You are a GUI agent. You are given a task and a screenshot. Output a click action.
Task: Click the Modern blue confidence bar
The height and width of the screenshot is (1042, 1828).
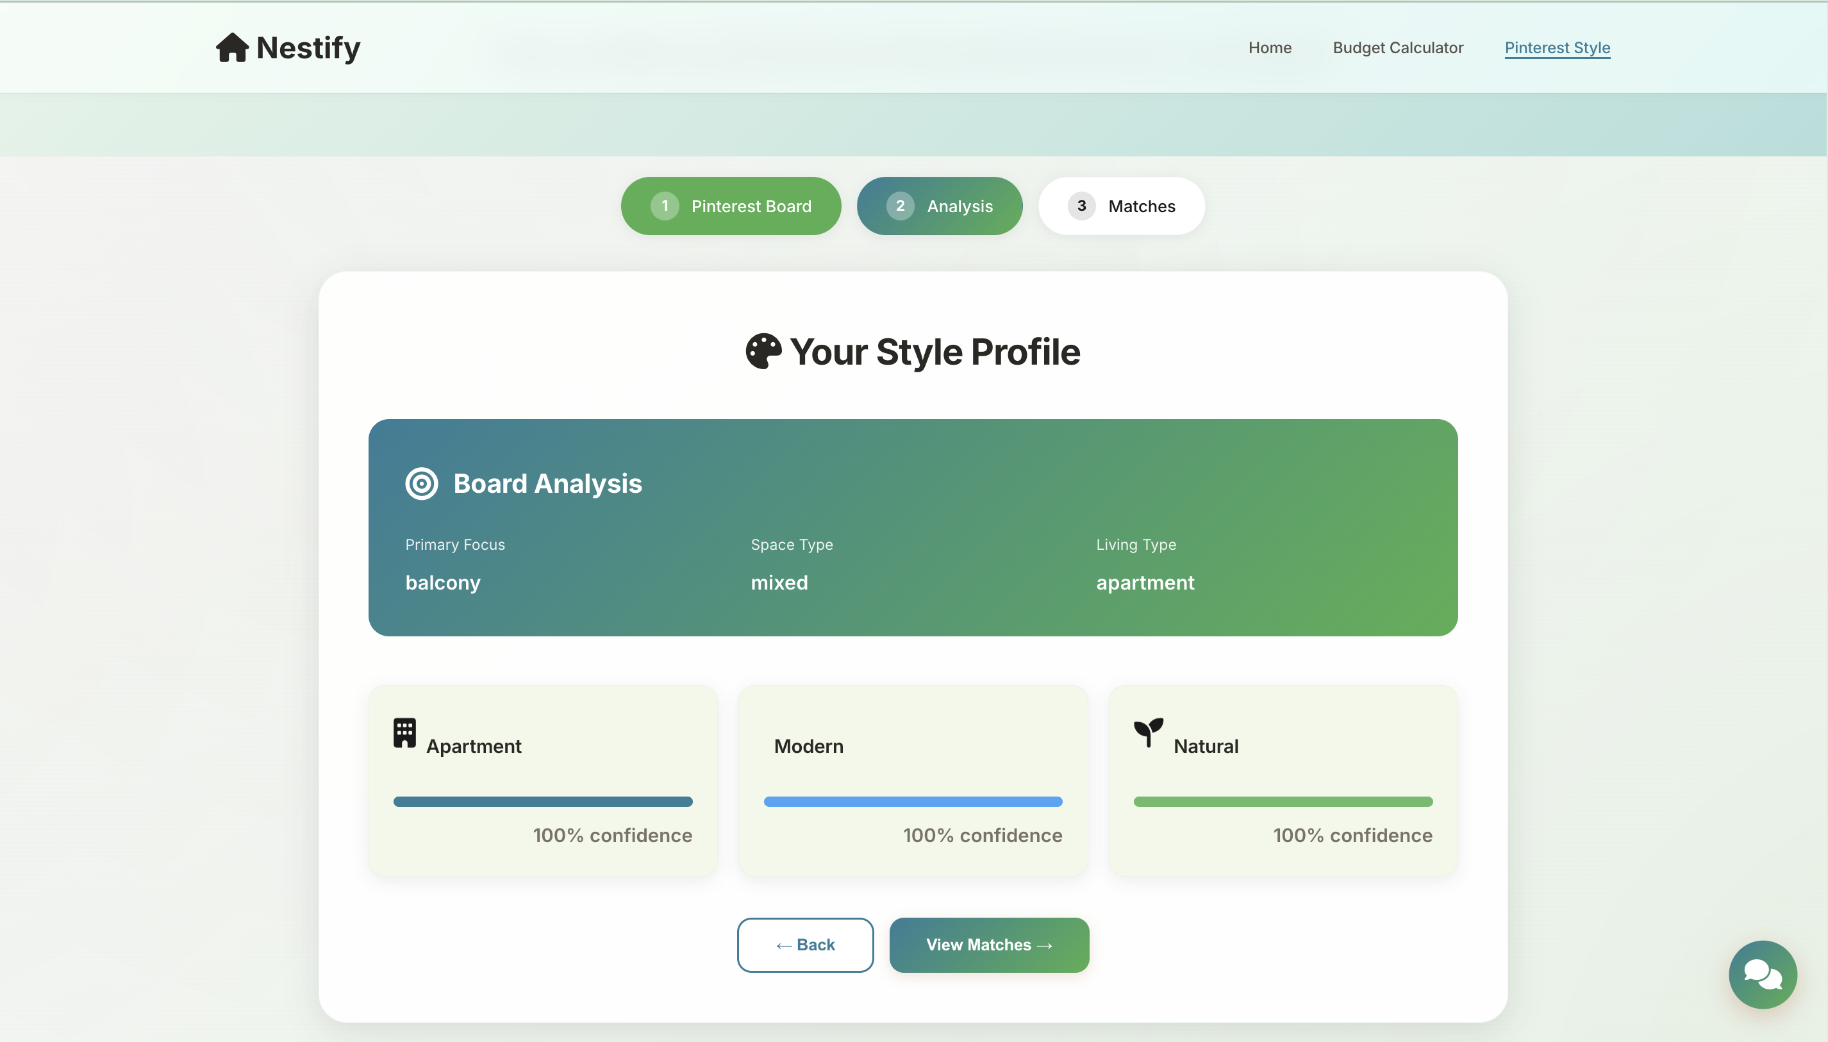[913, 802]
